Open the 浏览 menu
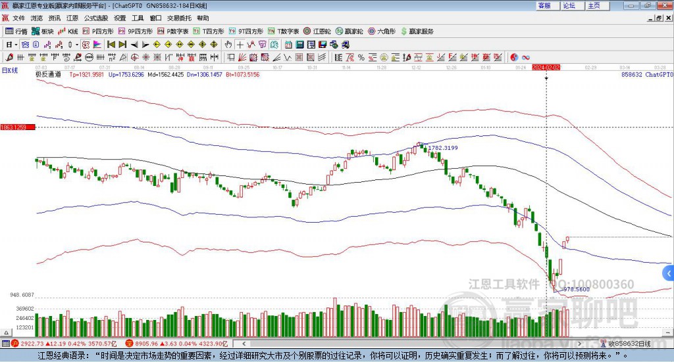The width and height of the screenshot is (674, 362). 37,18
